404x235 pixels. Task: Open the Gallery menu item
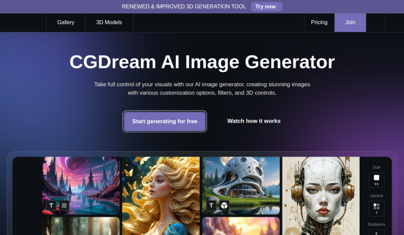click(x=66, y=22)
